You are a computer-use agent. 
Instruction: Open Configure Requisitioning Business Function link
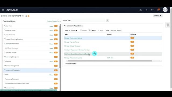coord(77,54)
